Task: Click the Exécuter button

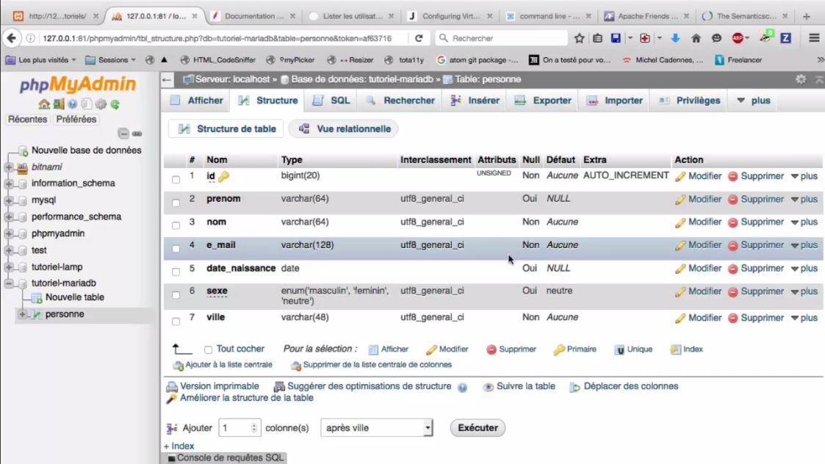Action: point(477,427)
